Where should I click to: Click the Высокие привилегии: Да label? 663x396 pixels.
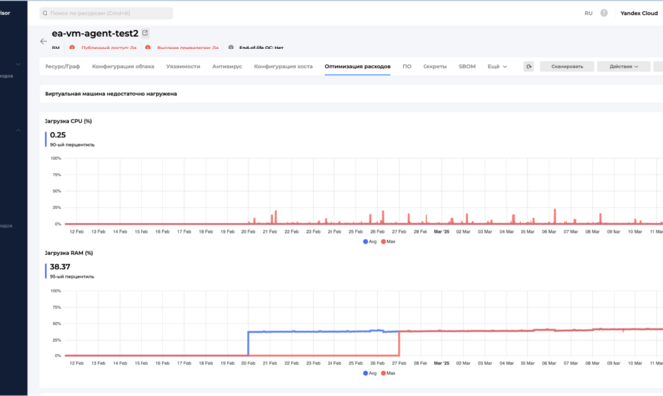click(188, 48)
